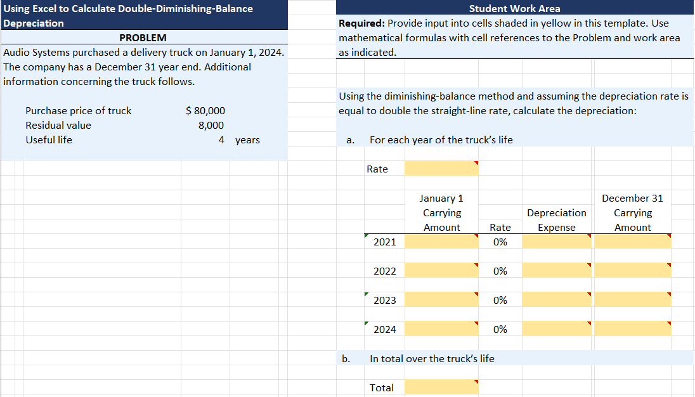Select the yellow Rate input cell
Viewport: 695px width, 397px height.
[x=441, y=169]
